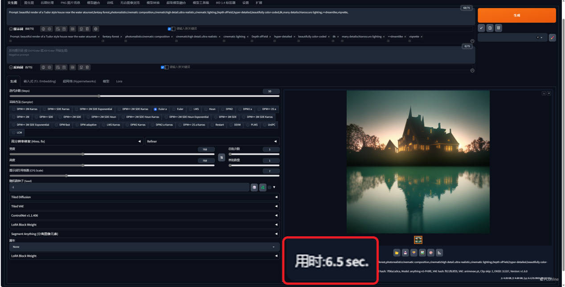
Task: Remove the 'fantasy forest' prompt tag
Action: (x=122, y=37)
